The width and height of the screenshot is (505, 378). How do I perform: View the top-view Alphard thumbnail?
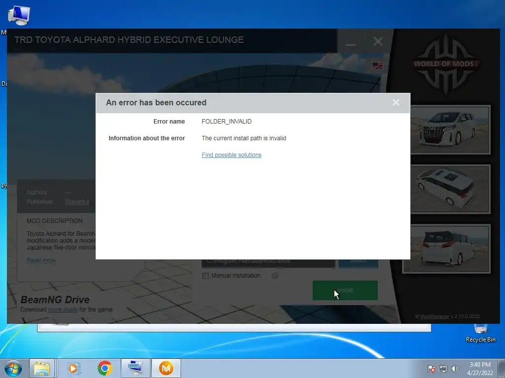[x=450, y=189]
